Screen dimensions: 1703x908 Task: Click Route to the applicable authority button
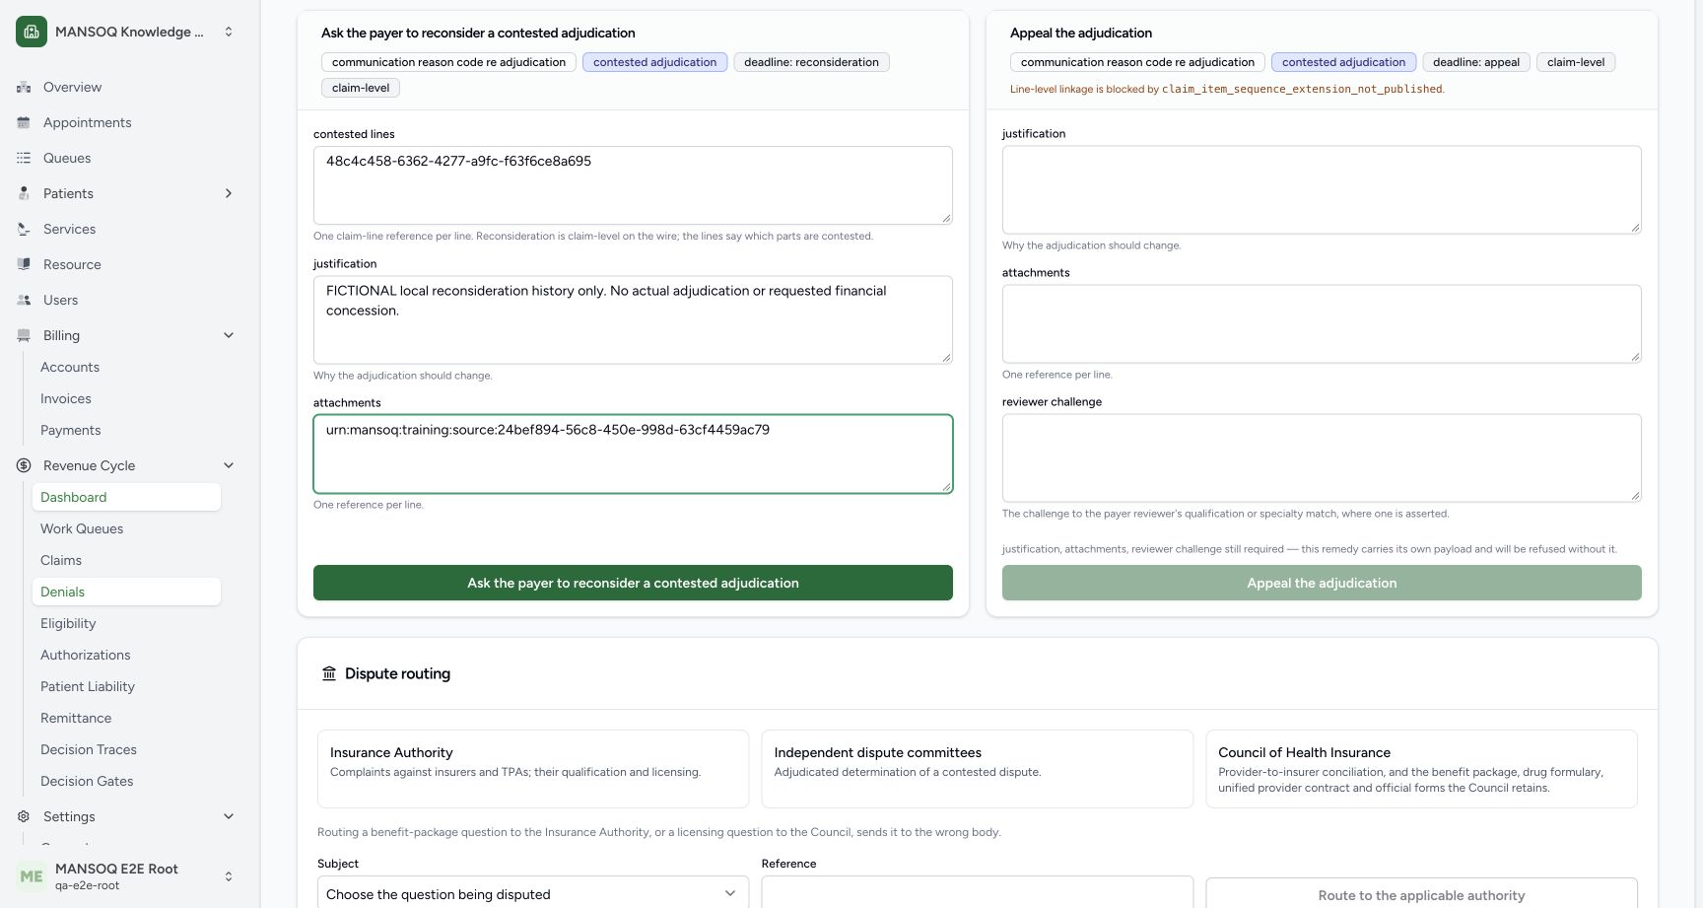(x=1421, y=894)
